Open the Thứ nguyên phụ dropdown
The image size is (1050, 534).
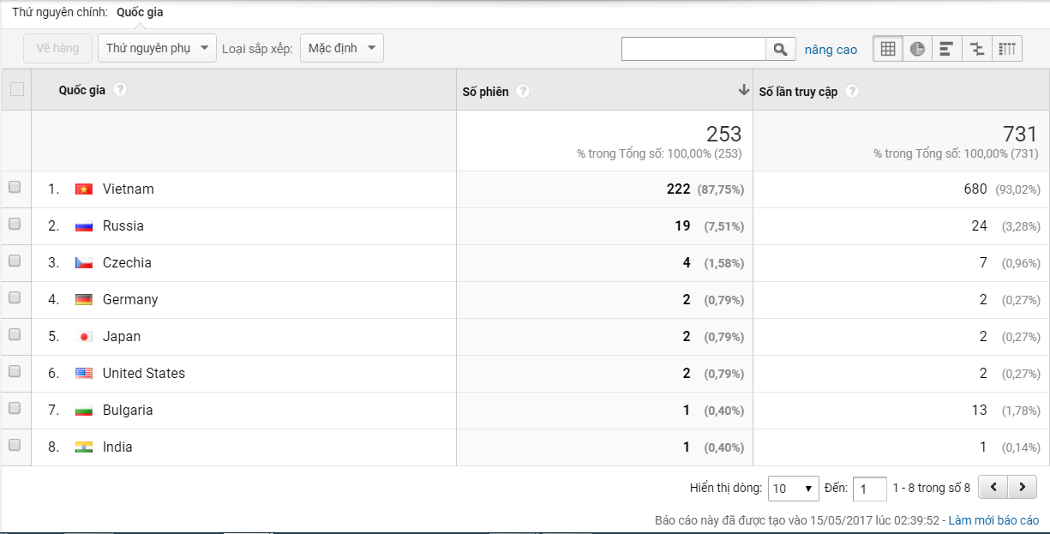(x=157, y=48)
